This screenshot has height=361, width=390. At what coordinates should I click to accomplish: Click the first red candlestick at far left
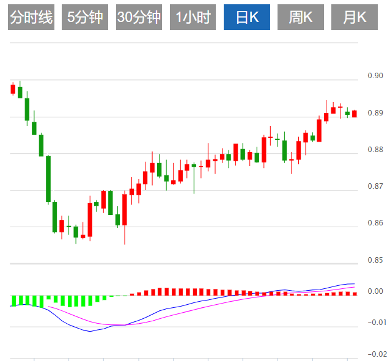[x=13, y=89]
